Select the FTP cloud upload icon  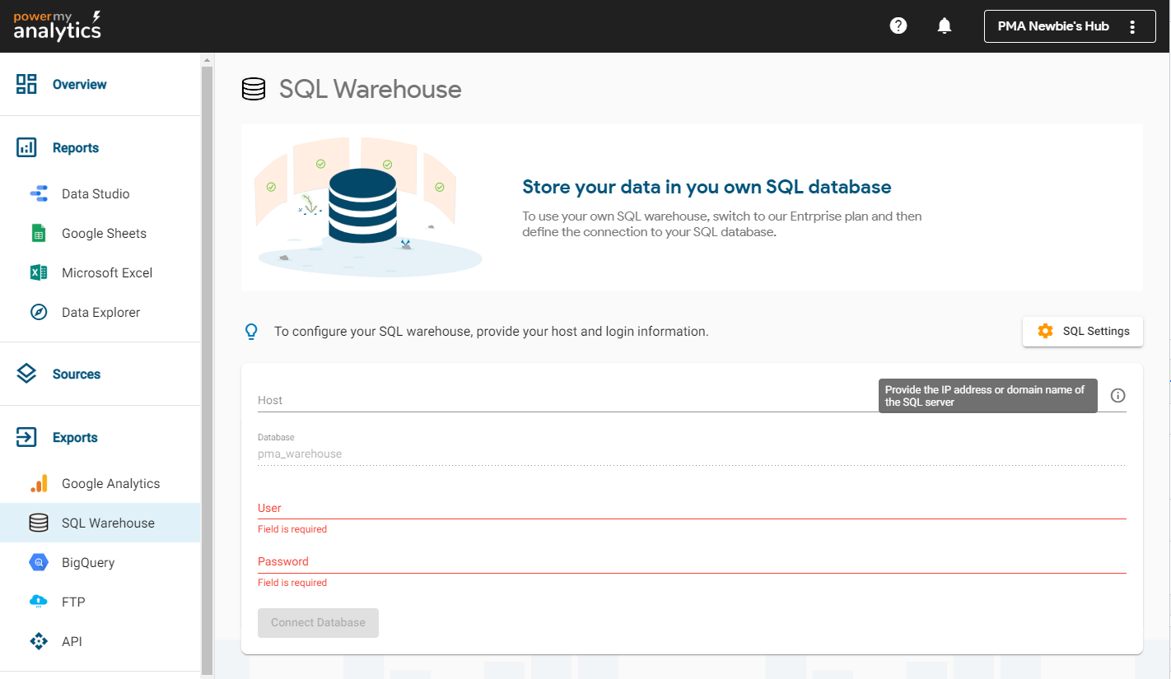[x=39, y=602]
